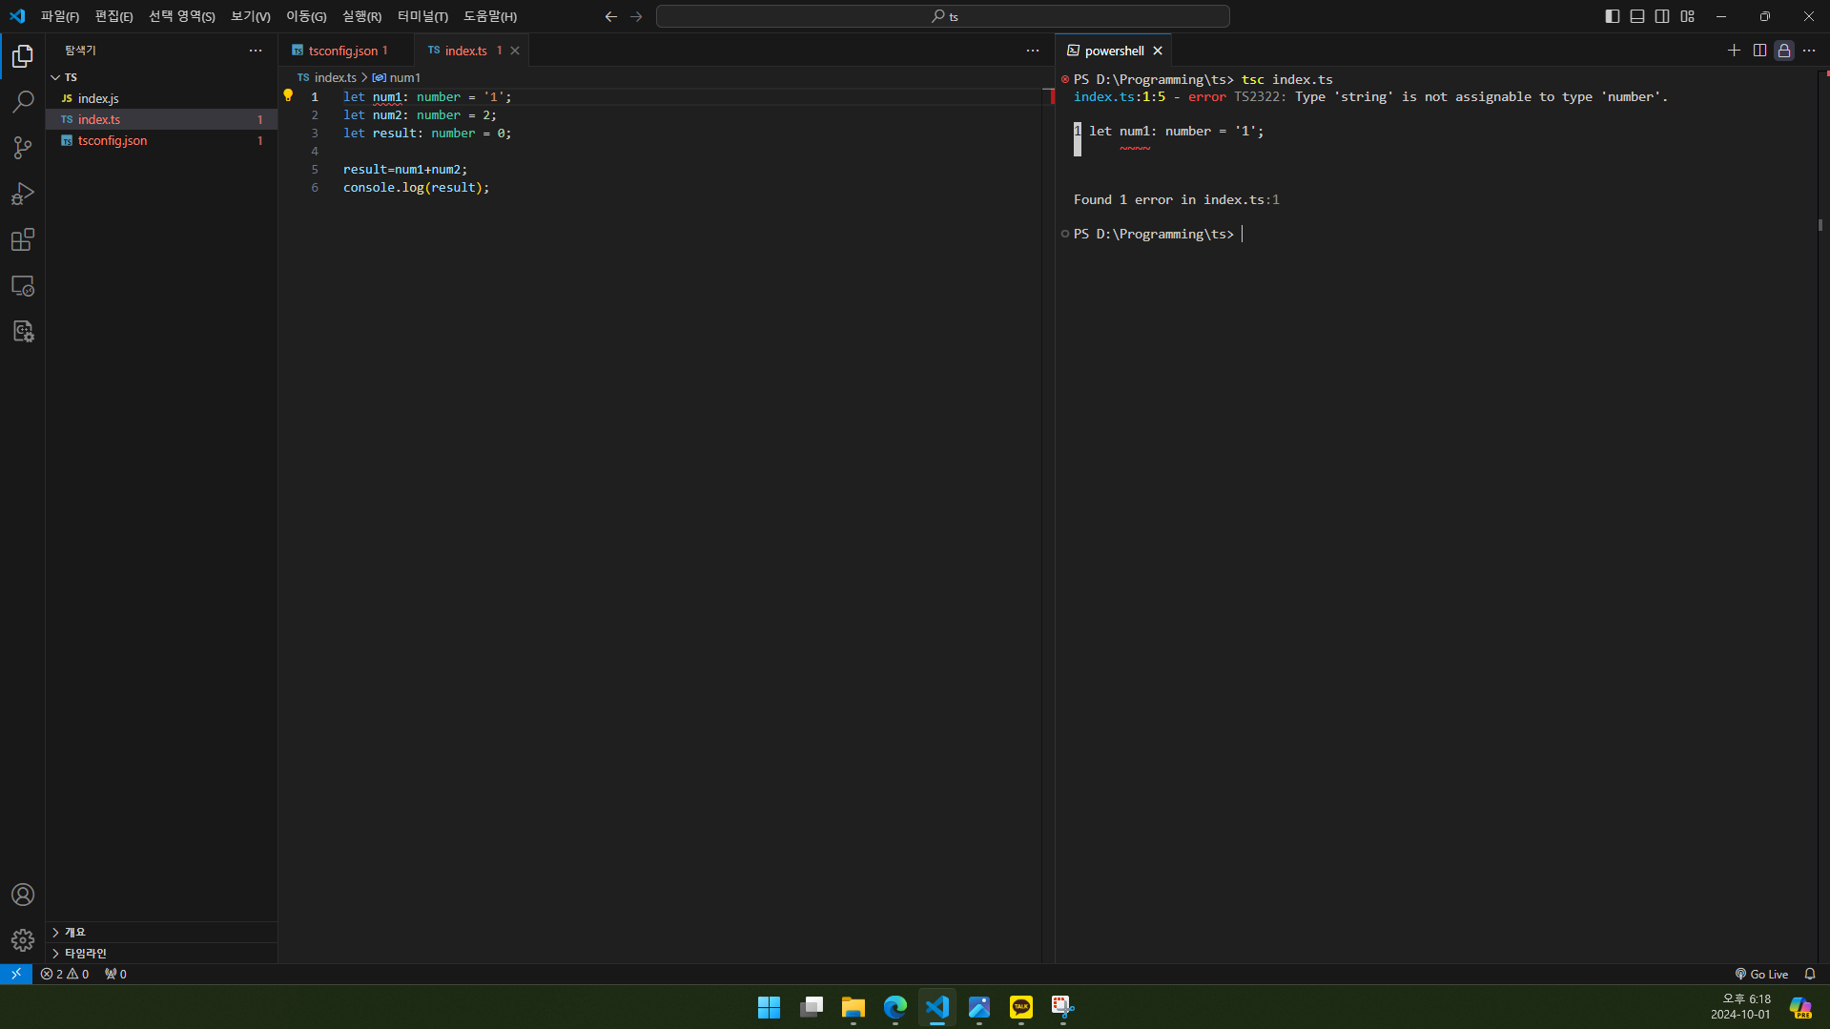1830x1029 pixels.
Task: Select index.ts in the explorer tree
Action: tap(161, 119)
